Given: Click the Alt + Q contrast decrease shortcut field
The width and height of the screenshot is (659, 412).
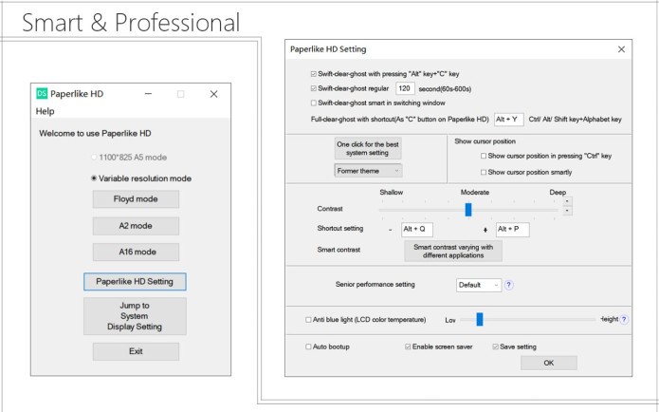Looking at the screenshot, I should pos(417,230).
